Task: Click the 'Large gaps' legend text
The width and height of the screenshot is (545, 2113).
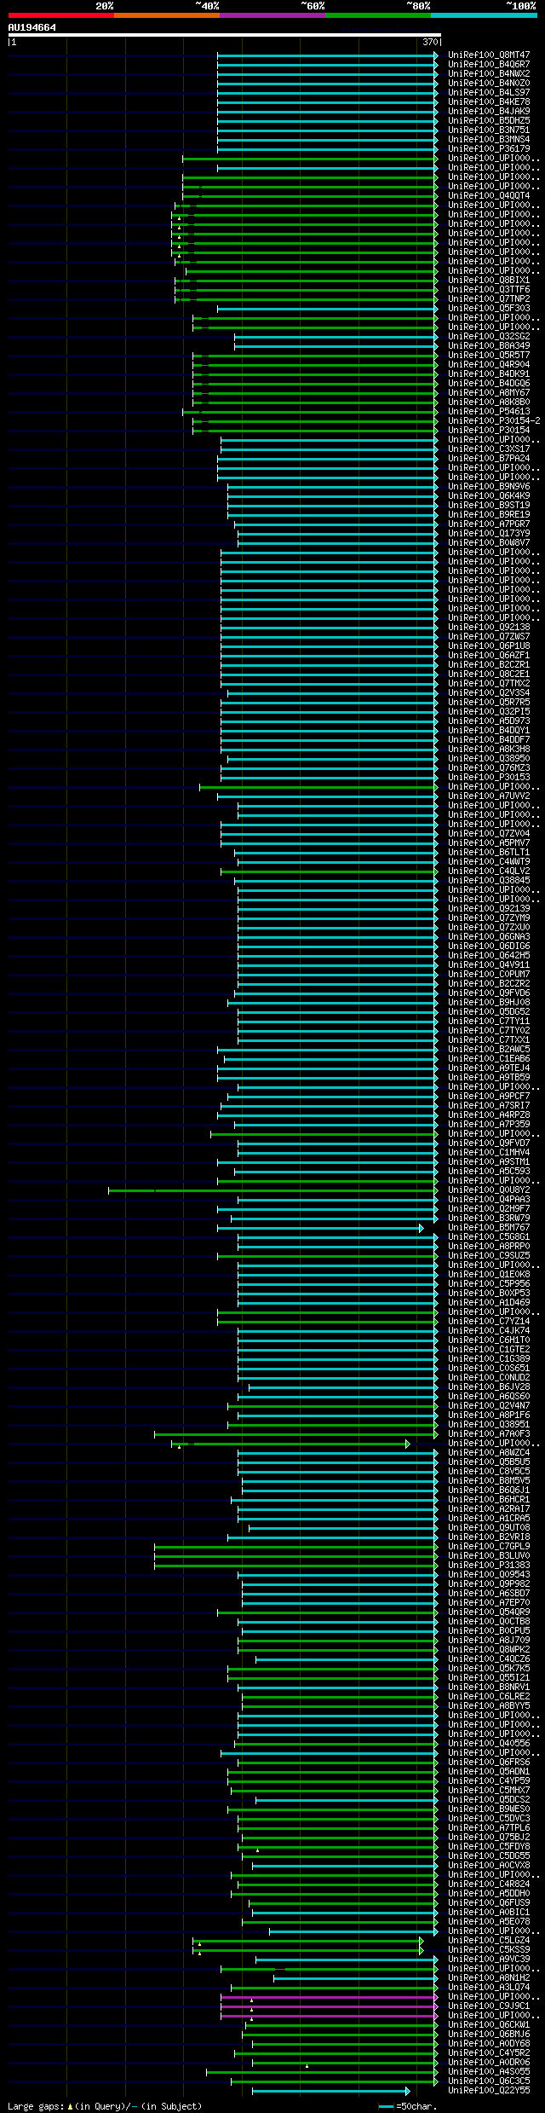Action: click(37, 2106)
